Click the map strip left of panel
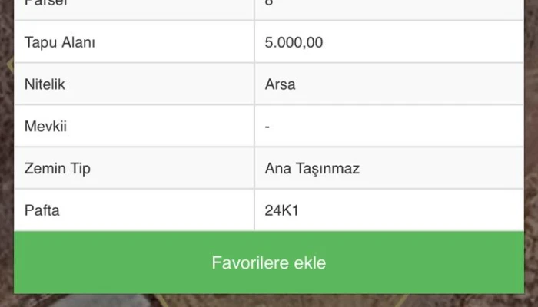538x307 pixels. pos(6,153)
